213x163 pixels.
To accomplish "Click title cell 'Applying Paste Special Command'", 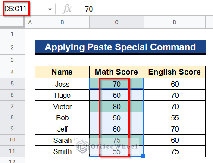I will [x=120, y=47].
